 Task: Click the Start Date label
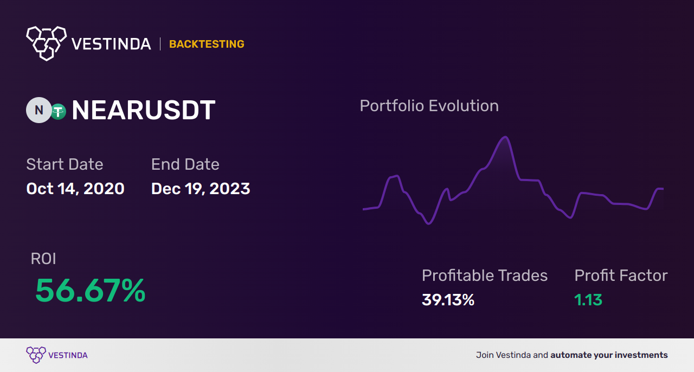tap(65, 164)
